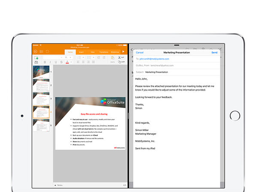Screen dimensions: 256x192
Task: Click the john.smith@mobisystems.com recipient
Action: coord(154,59)
